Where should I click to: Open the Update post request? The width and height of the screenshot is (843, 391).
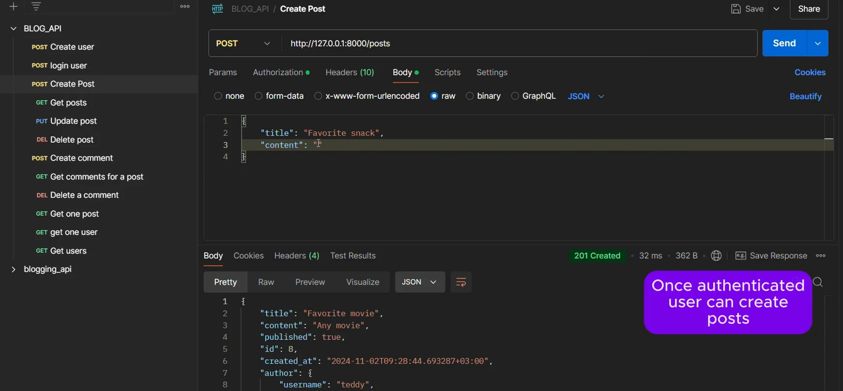(x=73, y=121)
